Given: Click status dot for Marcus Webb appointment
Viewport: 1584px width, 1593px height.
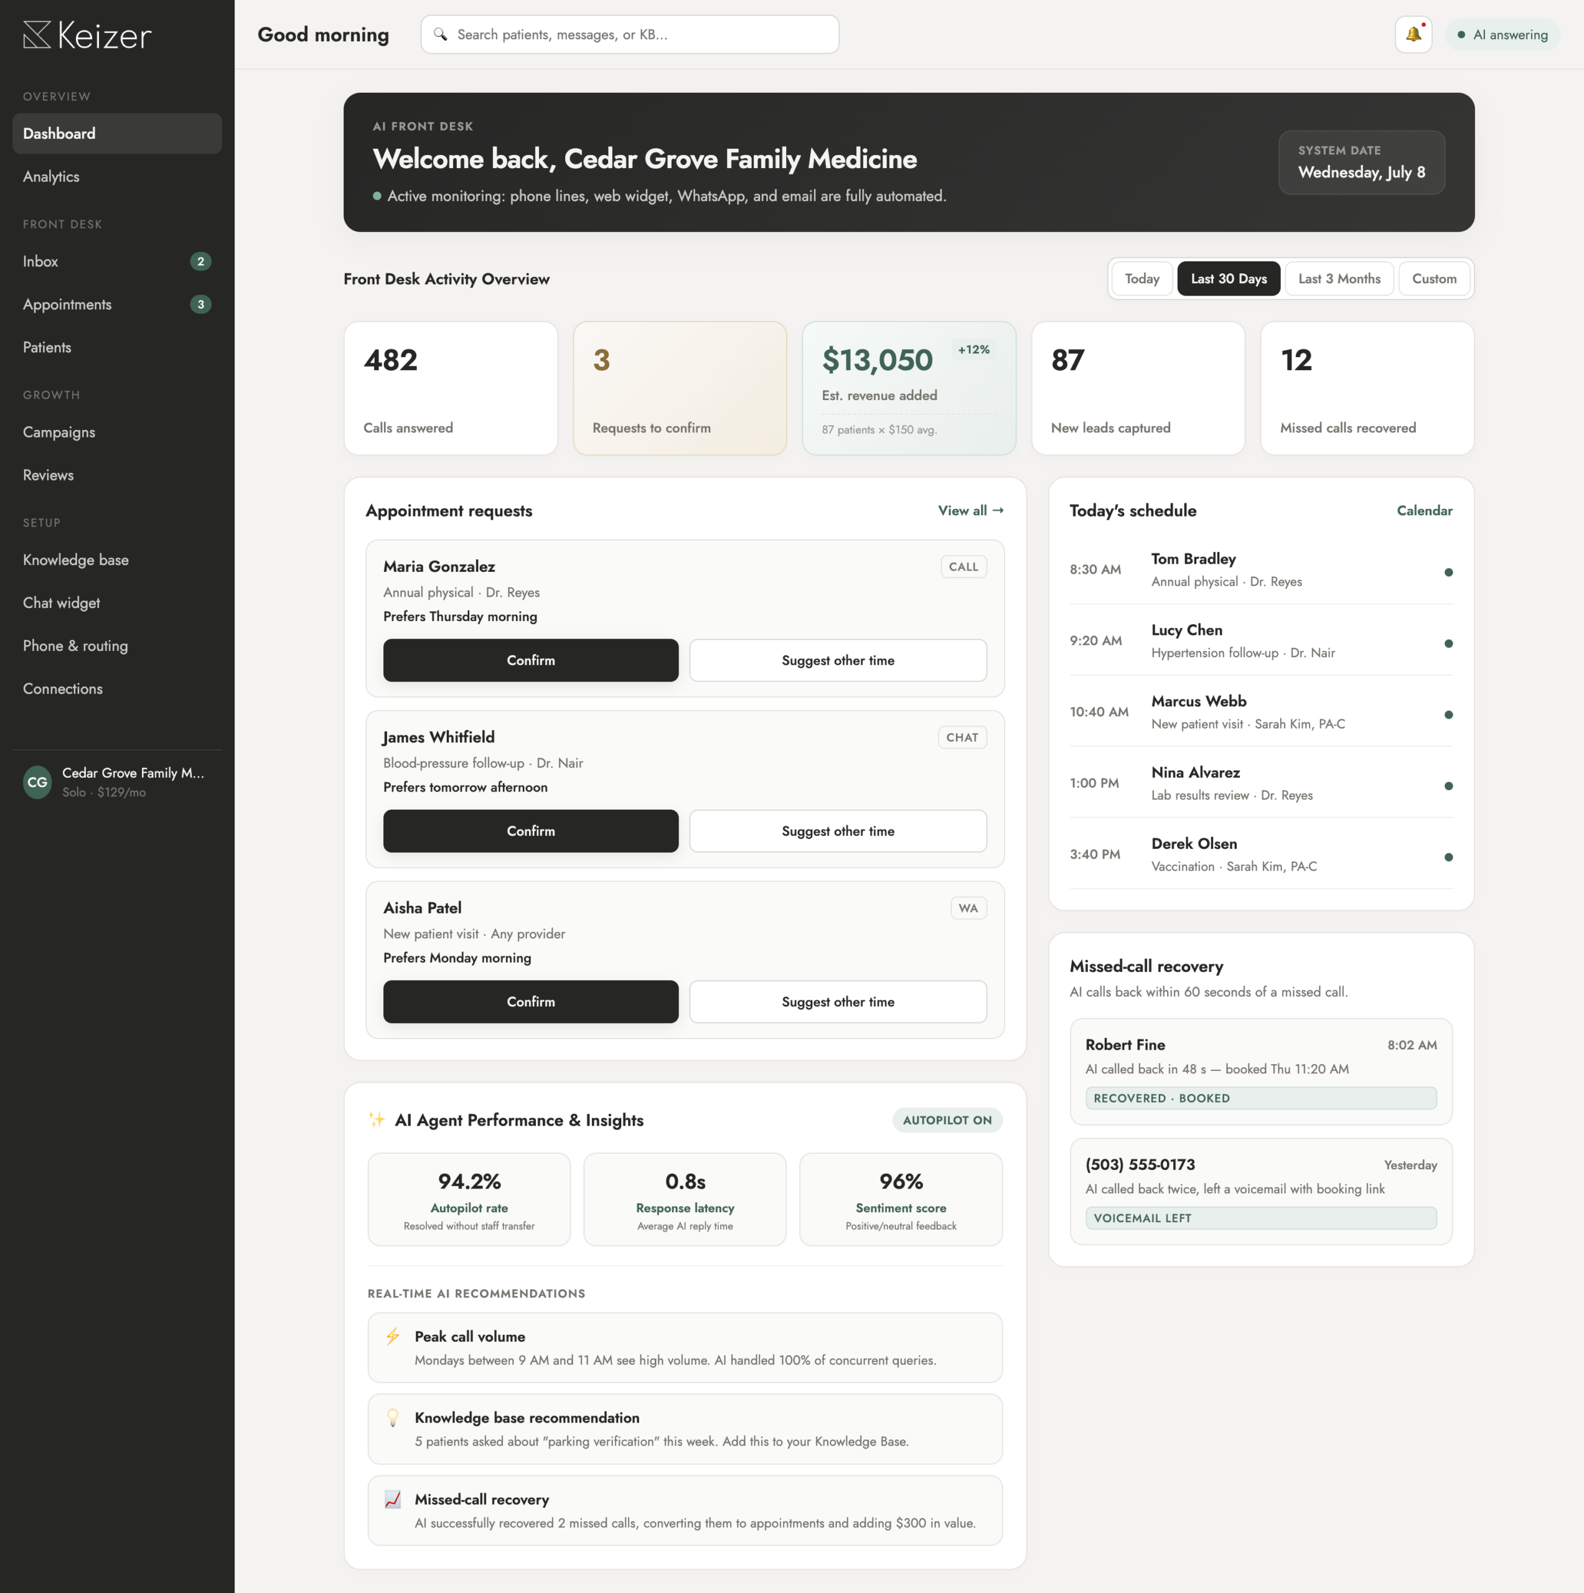Looking at the screenshot, I should pos(1448,715).
